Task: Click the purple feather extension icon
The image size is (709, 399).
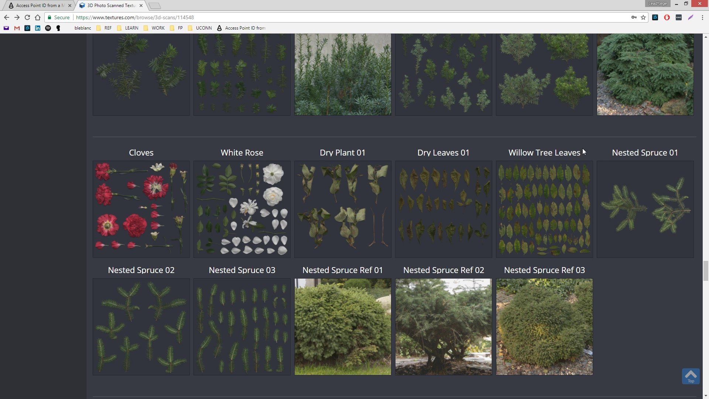Action: pyautogui.click(x=691, y=17)
